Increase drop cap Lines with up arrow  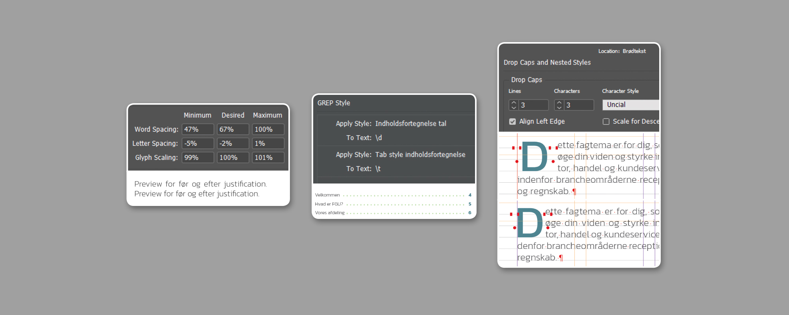[x=514, y=103]
